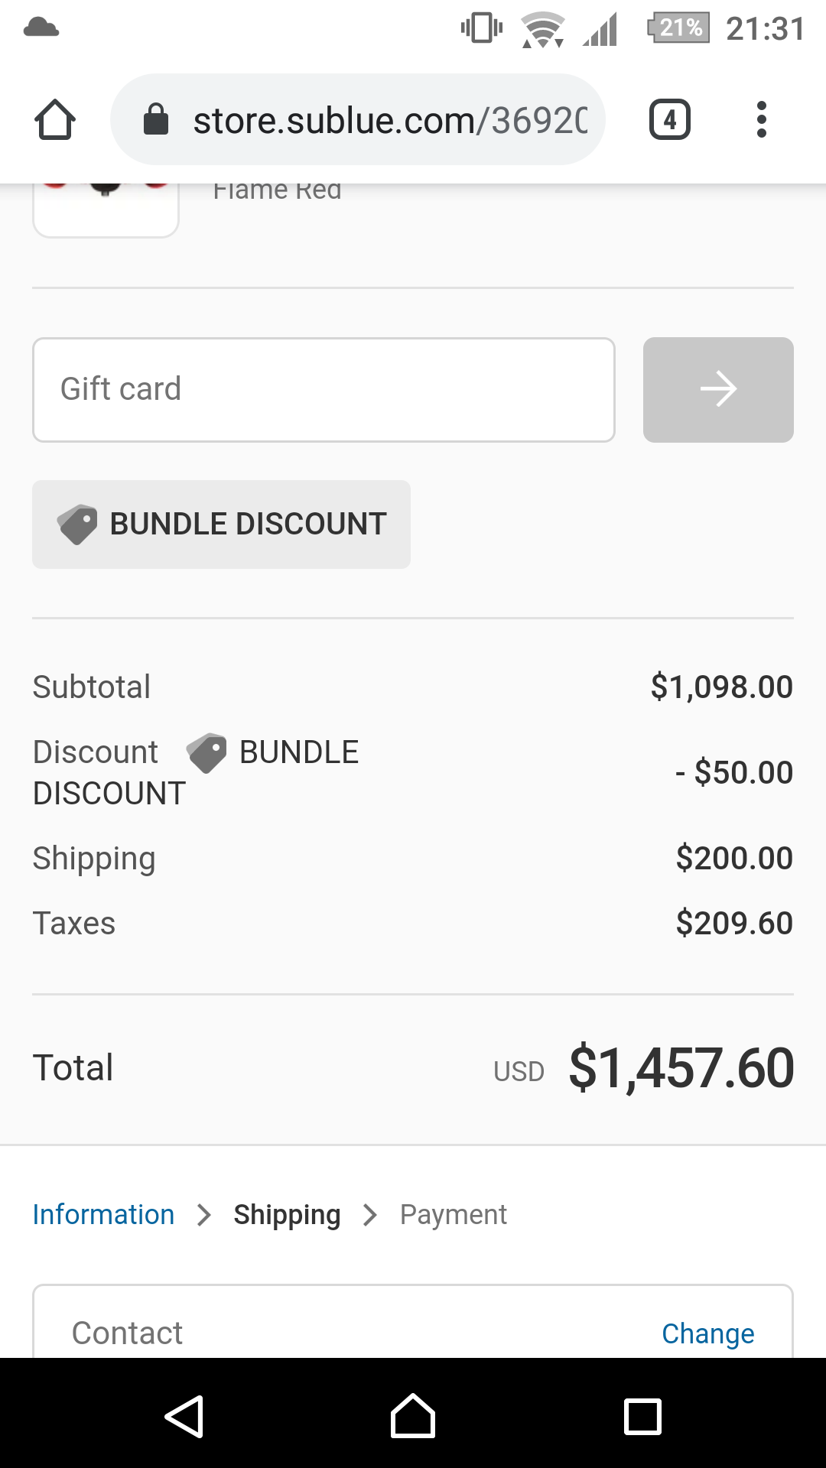
Task: Focus the Gift card input field
Action: coord(324,389)
